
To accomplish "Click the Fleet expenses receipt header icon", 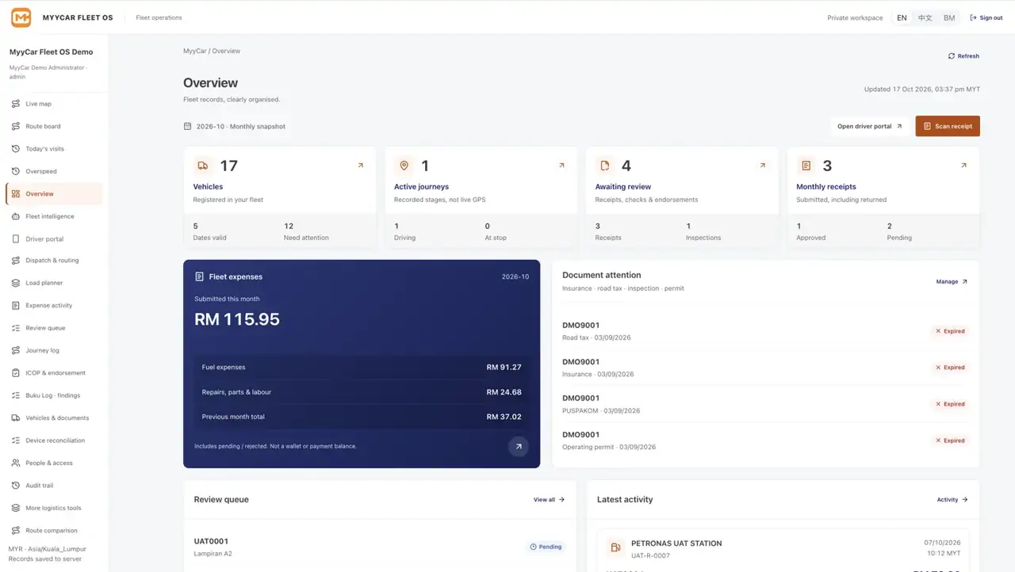I will (199, 276).
